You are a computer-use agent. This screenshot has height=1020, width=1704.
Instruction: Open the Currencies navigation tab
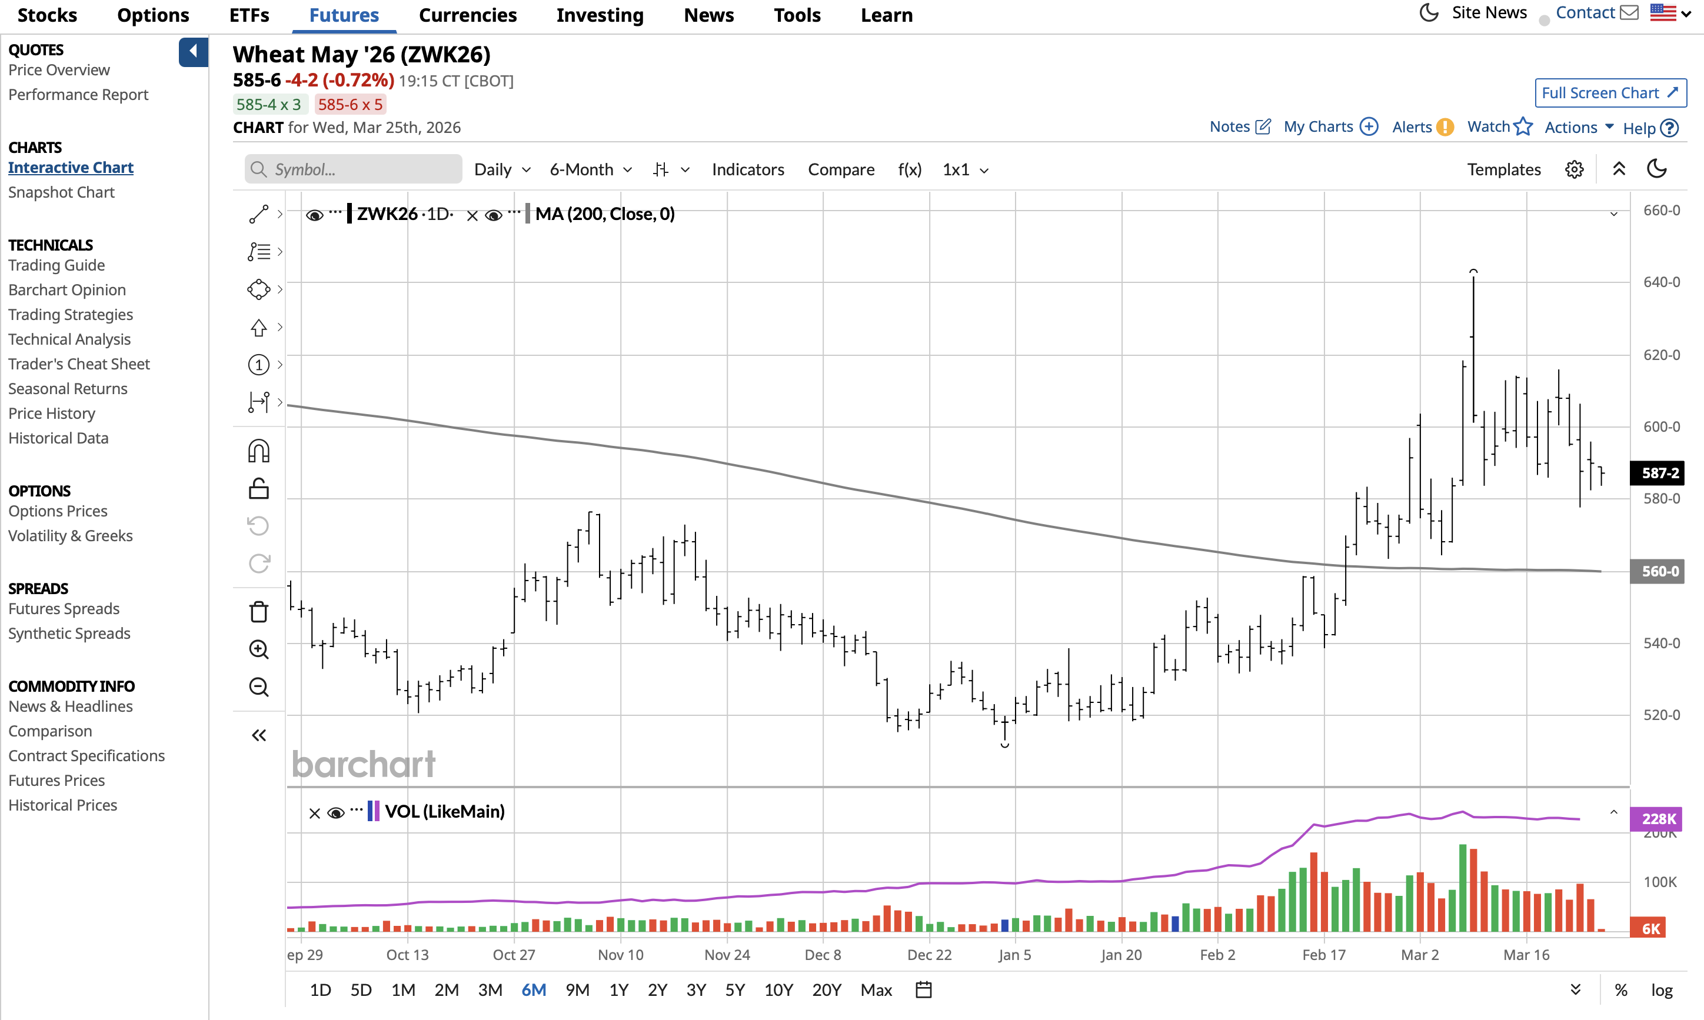(x=467, y=15)
